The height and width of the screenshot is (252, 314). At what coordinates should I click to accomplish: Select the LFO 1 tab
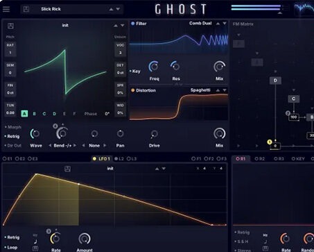click(x=101, y=159)
